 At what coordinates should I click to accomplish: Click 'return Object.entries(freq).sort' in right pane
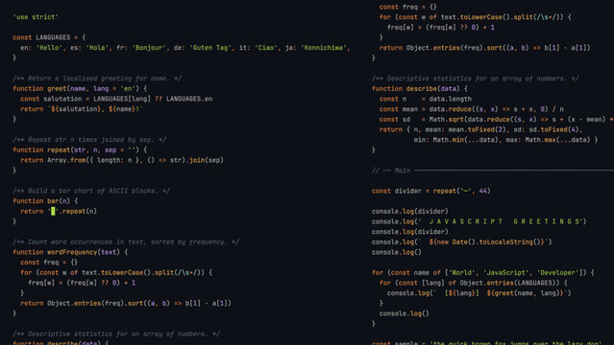485,48
